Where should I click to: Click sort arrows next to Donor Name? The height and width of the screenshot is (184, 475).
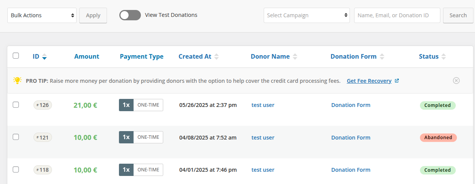(295, 57)
